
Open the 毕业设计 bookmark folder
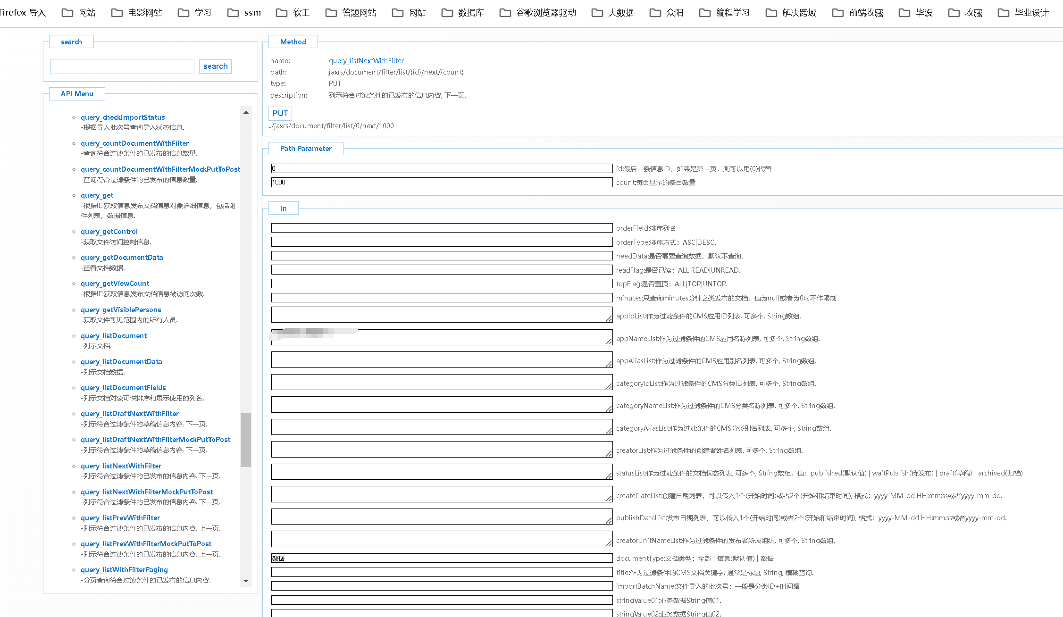(x=1023, y=13)
